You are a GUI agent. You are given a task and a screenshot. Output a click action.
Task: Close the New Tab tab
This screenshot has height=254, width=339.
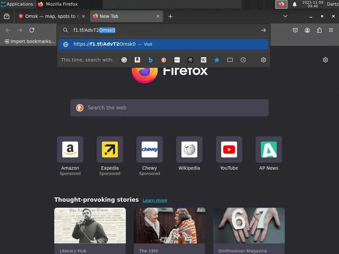pyautogui.click(x=158, y=16)
